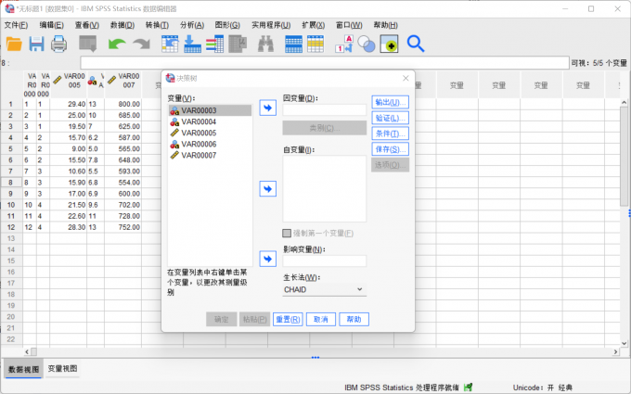Move variable to independent variables with arrow
This screenshot has width=631, height=394.
pyautogui.click(x=267, y=189)
